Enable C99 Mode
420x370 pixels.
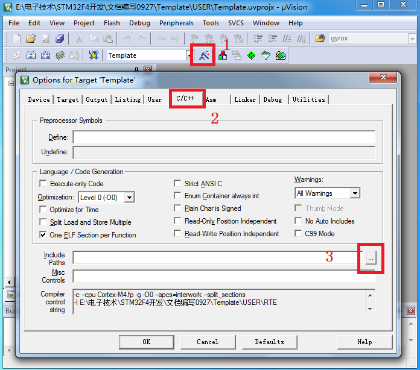(x=298, y=234)
